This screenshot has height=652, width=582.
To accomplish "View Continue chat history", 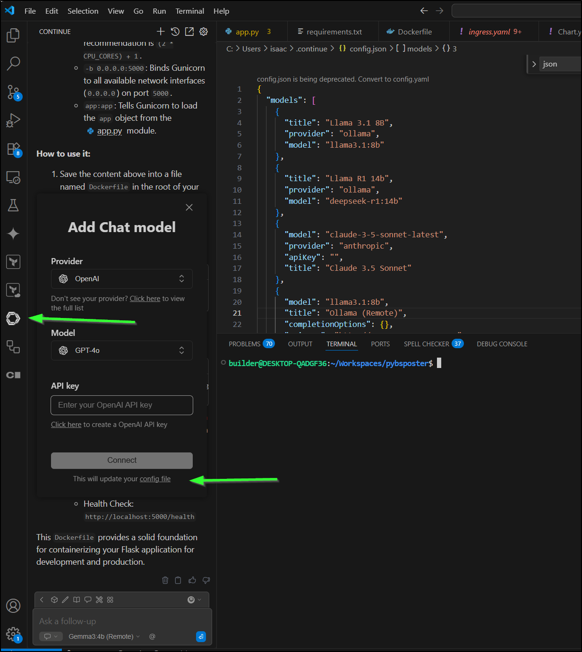I will tap(175, 32).
